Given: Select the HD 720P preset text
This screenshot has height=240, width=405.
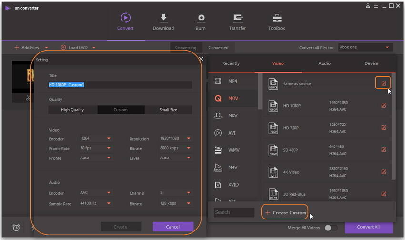Looking at the screenshot, I should 291,128.
